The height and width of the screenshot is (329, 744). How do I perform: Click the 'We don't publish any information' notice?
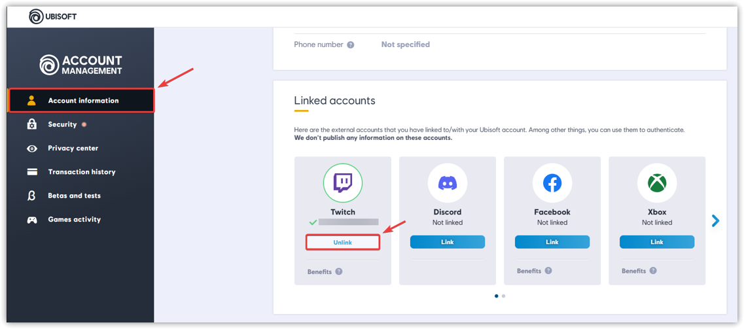point(374,139)
